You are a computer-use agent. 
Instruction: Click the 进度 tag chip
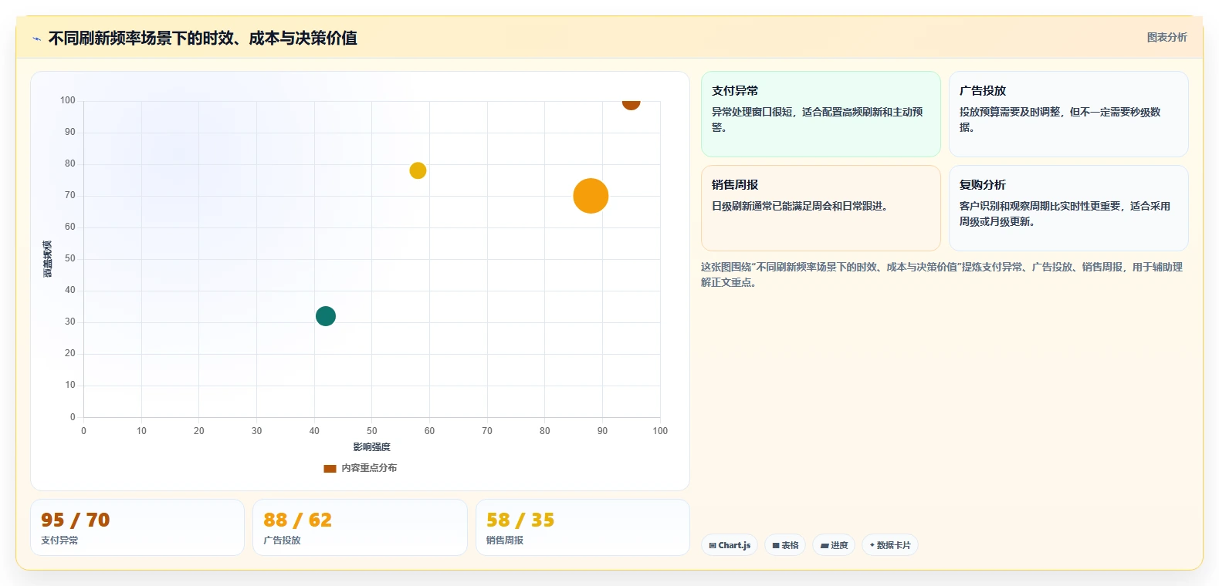(834, 545)
